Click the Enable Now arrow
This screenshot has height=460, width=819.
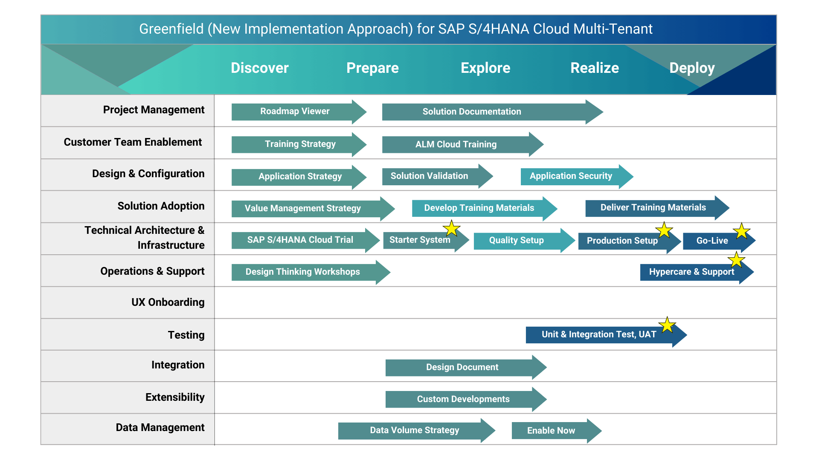coord(557,431)
